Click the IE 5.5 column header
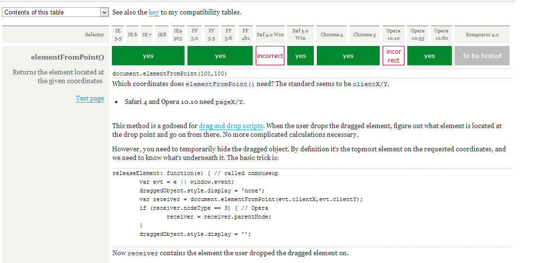 (118, 34)
